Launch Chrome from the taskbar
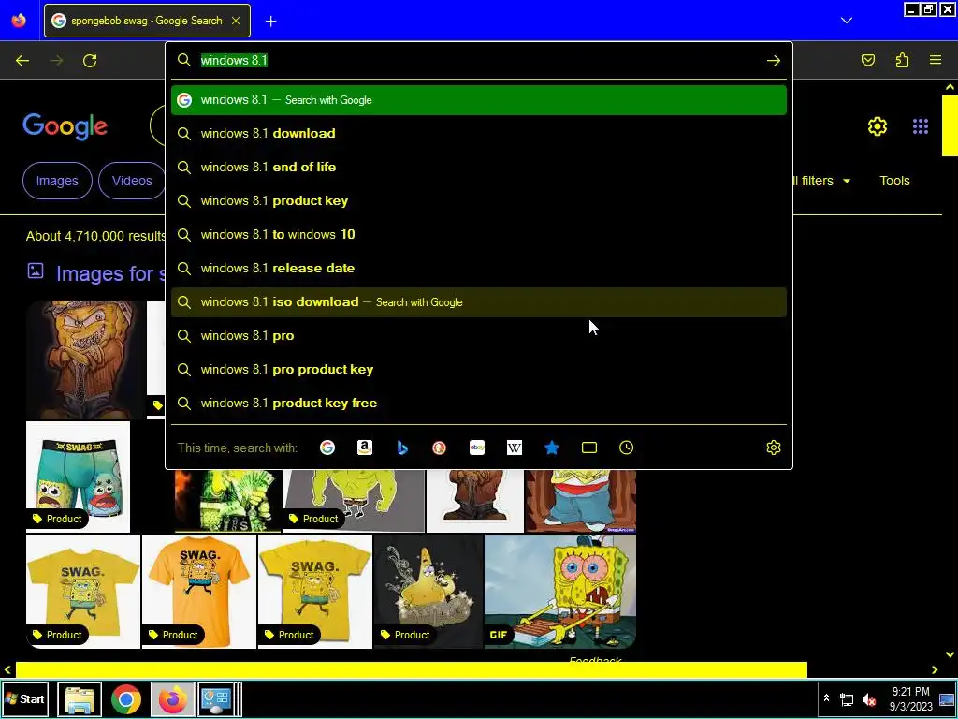This screenshot has height=719, width=958. [126, 698]
